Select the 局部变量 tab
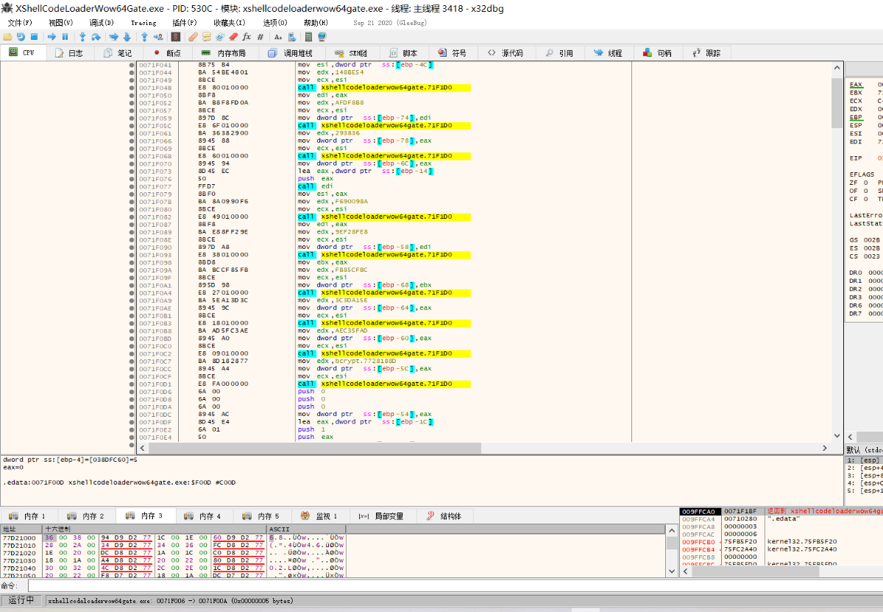Screen dimensions: 883x612 (382, 516)
